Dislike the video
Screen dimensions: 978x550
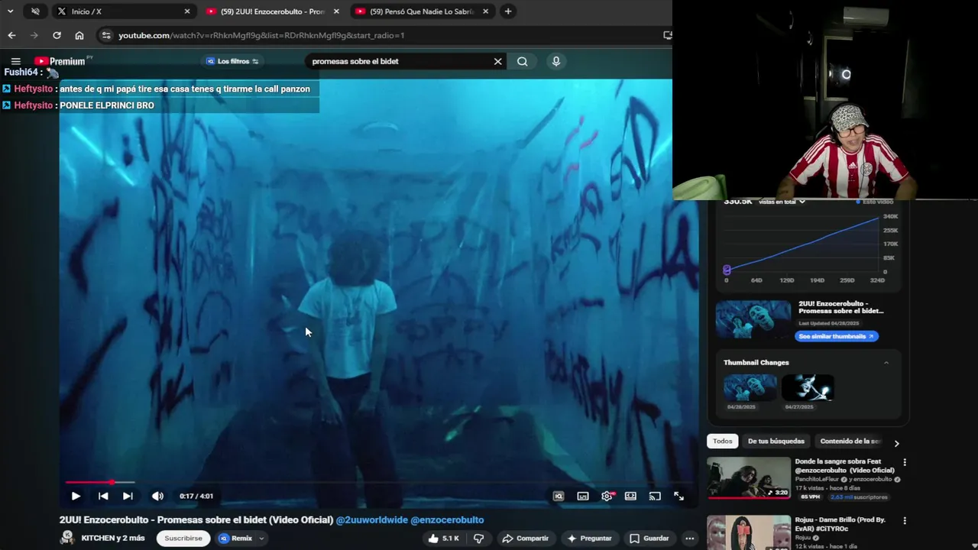tap(479, 539)
